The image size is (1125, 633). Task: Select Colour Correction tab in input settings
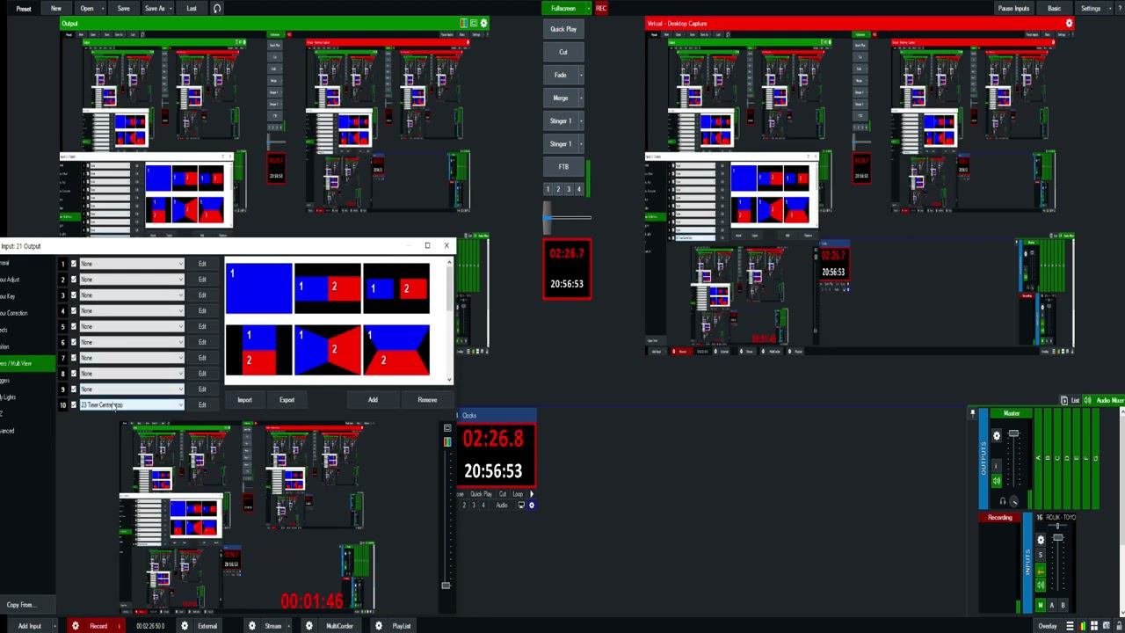[x=14, y=313]
